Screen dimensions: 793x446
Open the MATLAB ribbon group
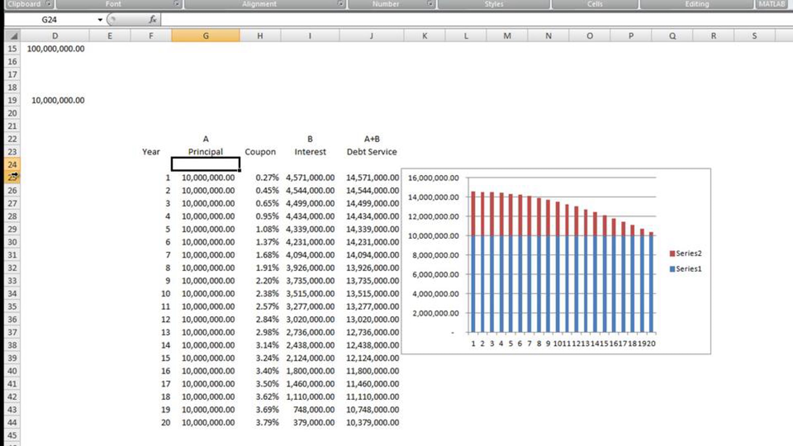tap(772, 4)
